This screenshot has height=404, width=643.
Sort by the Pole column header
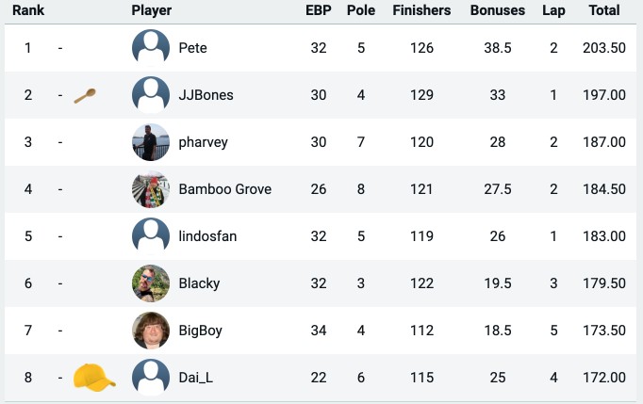[x=361, y=10]
